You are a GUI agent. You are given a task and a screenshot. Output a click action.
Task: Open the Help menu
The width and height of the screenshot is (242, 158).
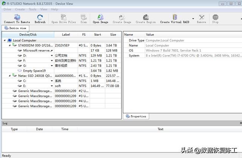54,9
